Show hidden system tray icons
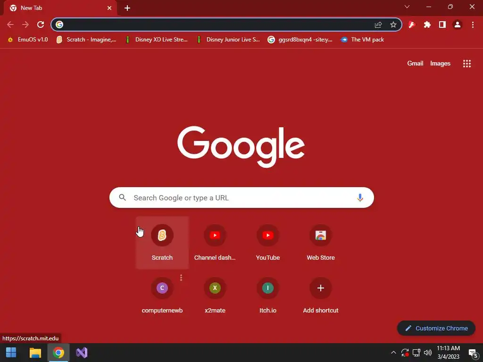The width and height of the screenshot is (483, 362). coord(393,353)
